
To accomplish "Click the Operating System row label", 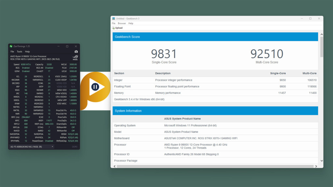I will (x=125, y=126).
